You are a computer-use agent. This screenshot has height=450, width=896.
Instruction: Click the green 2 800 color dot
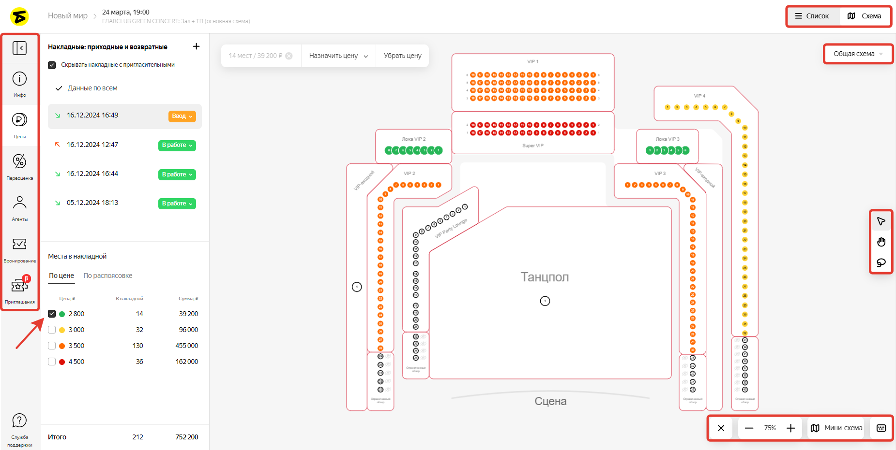coord(62,314)
